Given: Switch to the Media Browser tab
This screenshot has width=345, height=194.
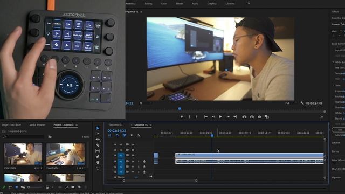Looking at the screenshot, I should tap(37, 125).
